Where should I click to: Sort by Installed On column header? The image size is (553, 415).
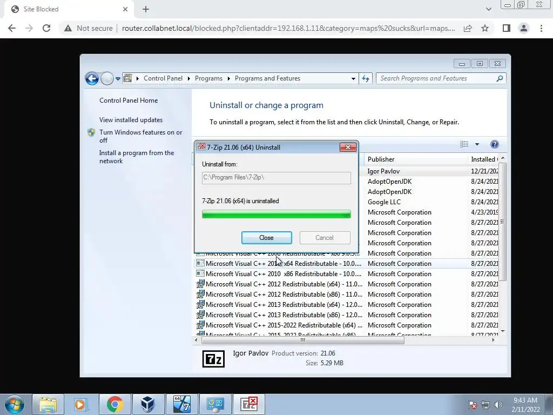click(x=484, y=159)
